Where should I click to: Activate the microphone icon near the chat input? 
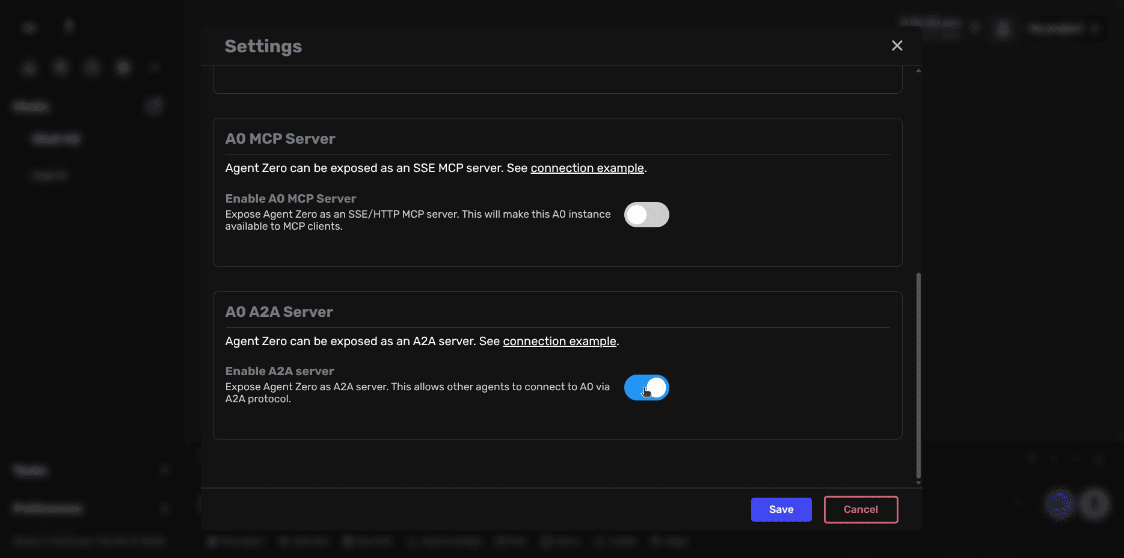[1093, 504]
